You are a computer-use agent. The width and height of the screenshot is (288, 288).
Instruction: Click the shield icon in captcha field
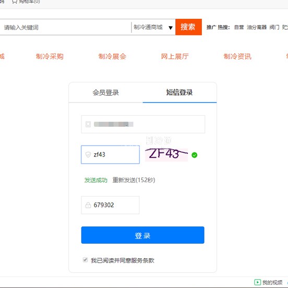coord(88,154)
